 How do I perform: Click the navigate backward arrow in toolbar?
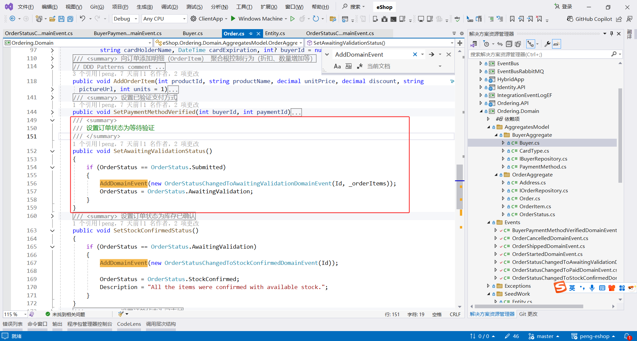pos(12,19)
